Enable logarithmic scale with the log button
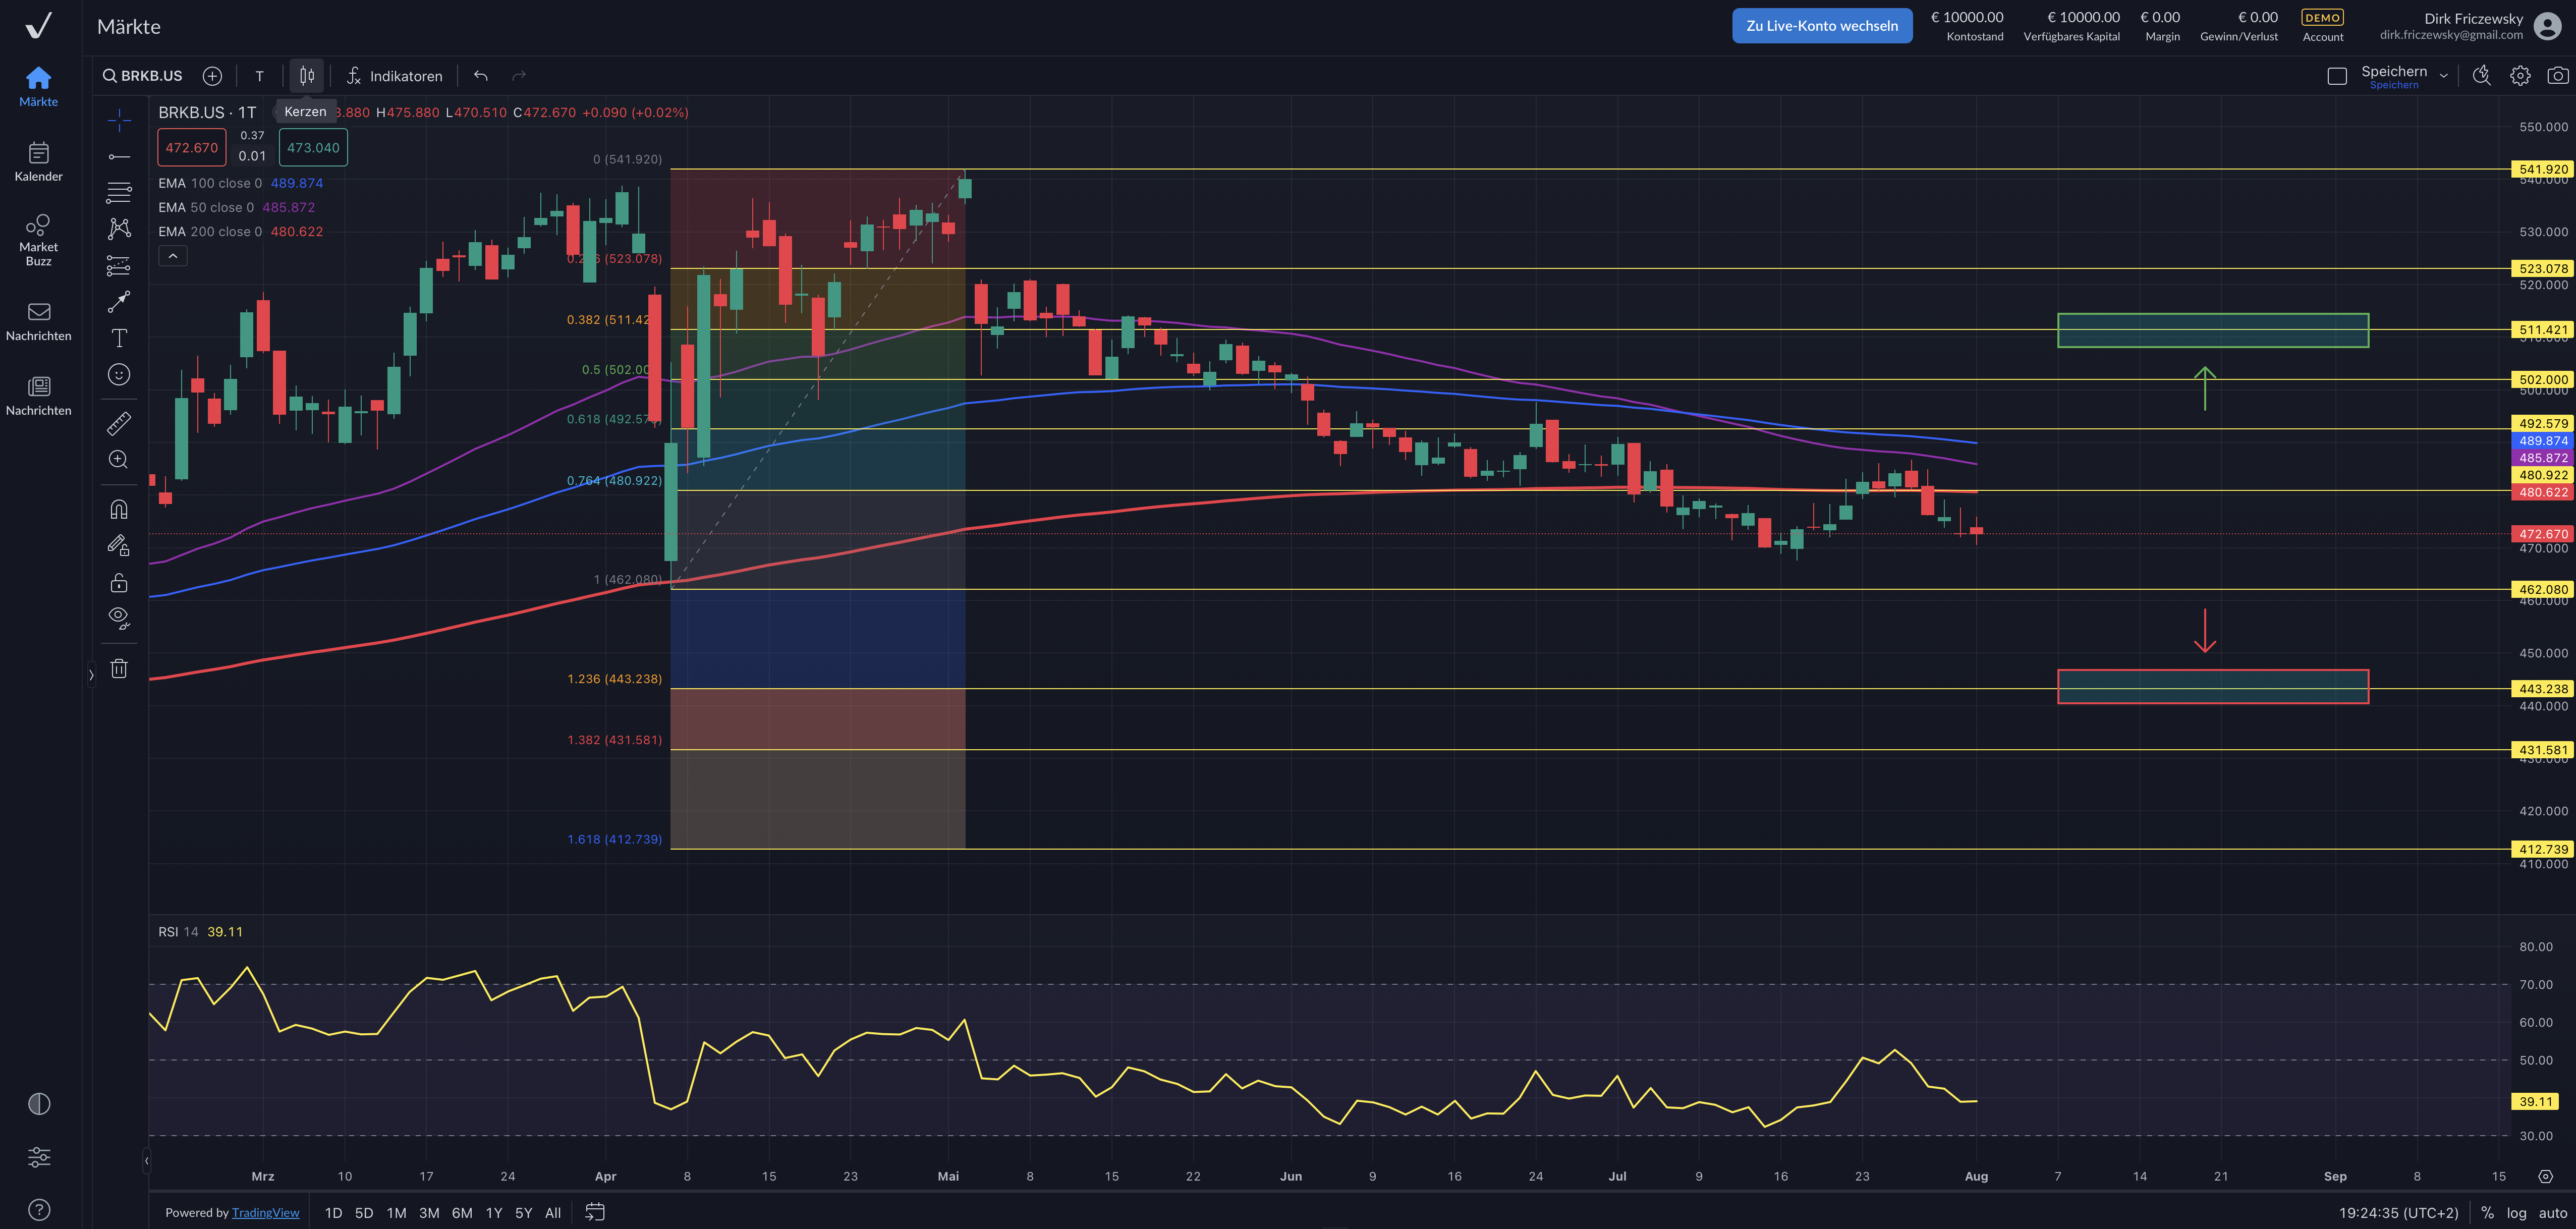 2516,1212
